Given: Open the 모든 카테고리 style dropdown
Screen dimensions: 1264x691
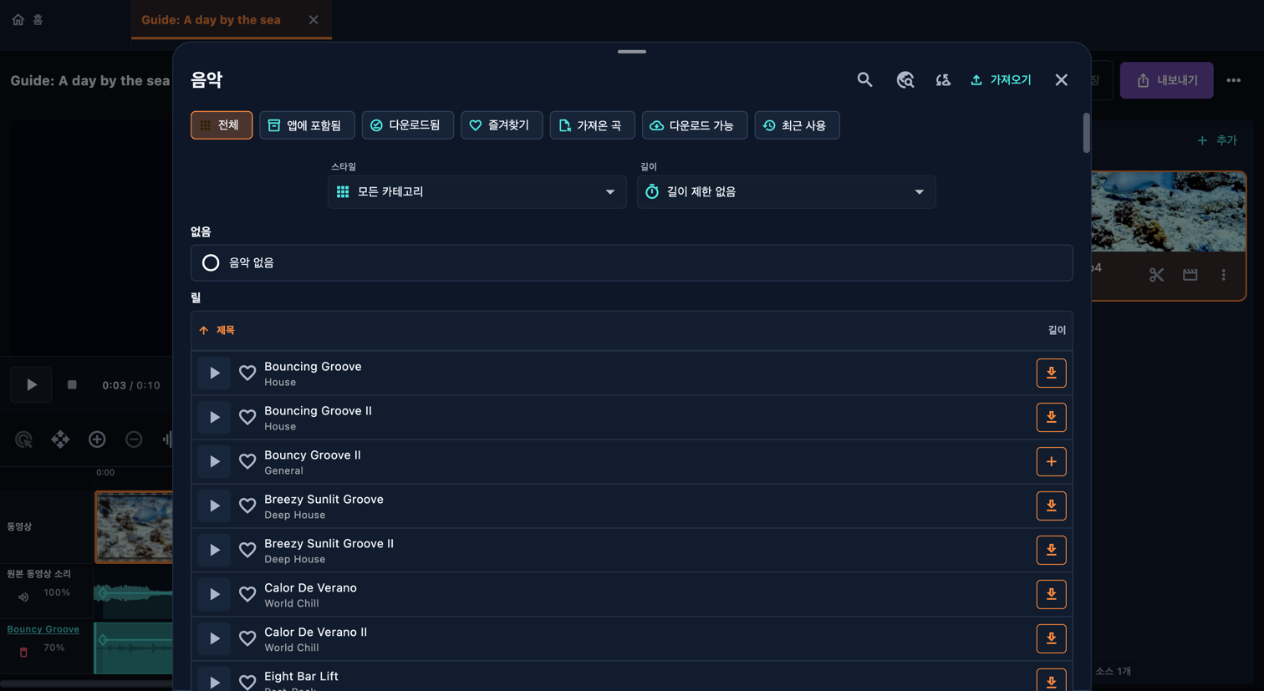Looking at the screenshot, I should point(477,191).
